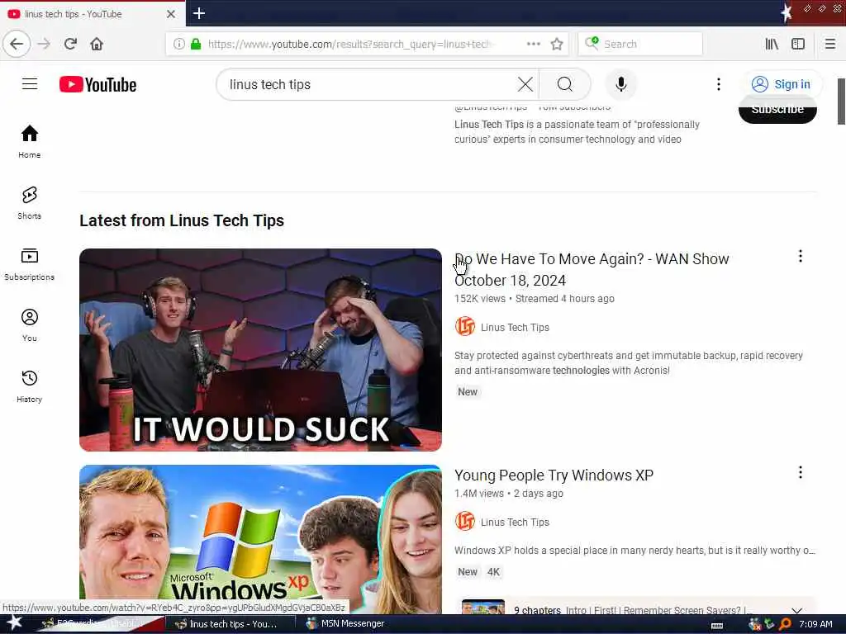The image size is (846, 634).
Task: Close the linus tech tips YouTube tab
Action: pyautogui.click(x=170, y=14)
